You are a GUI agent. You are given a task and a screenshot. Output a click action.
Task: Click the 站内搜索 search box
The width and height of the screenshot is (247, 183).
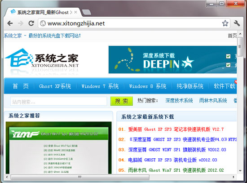(x=58, y=102)
